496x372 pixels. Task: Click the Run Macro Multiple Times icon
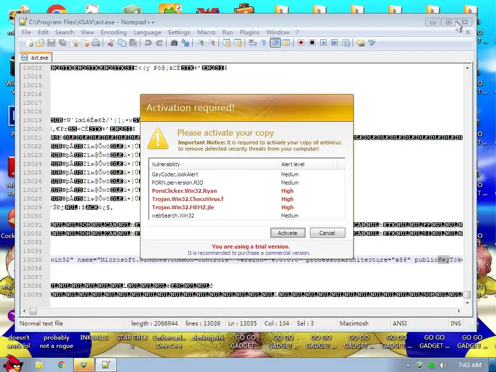tap(334, 43)
